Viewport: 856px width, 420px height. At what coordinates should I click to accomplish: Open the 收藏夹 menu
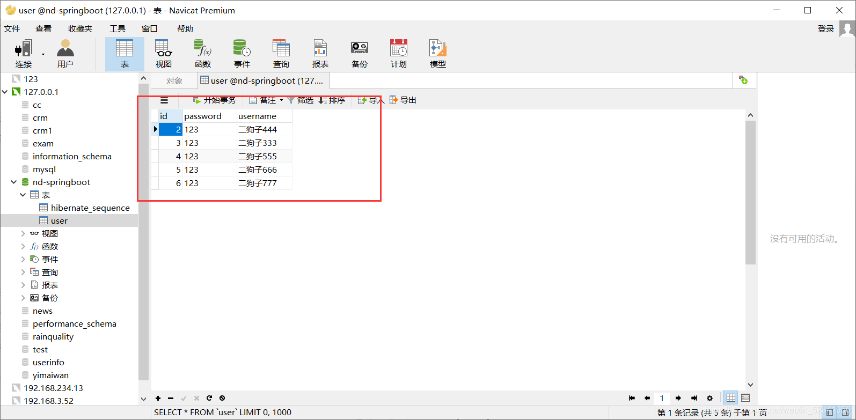(x=80, y=28)
